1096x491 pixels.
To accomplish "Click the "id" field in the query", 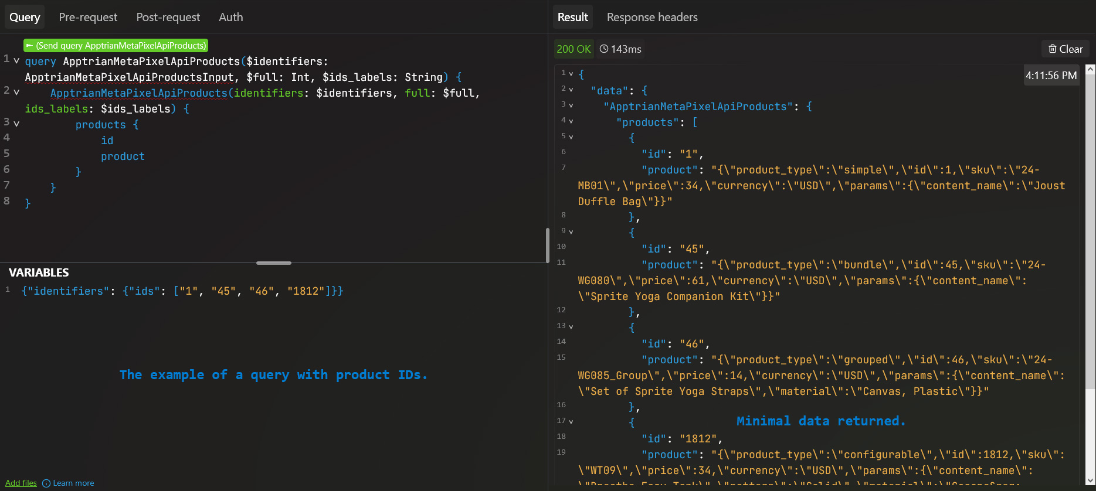I will pos(107,141).
